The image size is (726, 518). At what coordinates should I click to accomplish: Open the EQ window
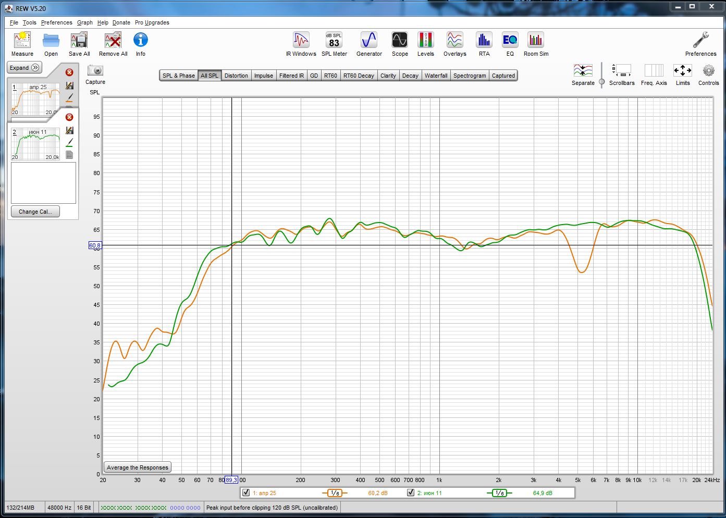510,41
